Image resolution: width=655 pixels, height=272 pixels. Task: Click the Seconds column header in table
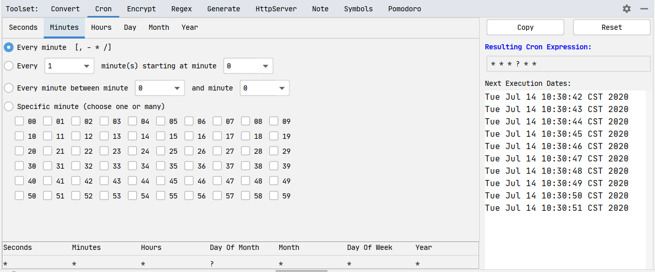click(x=17, y=247)
